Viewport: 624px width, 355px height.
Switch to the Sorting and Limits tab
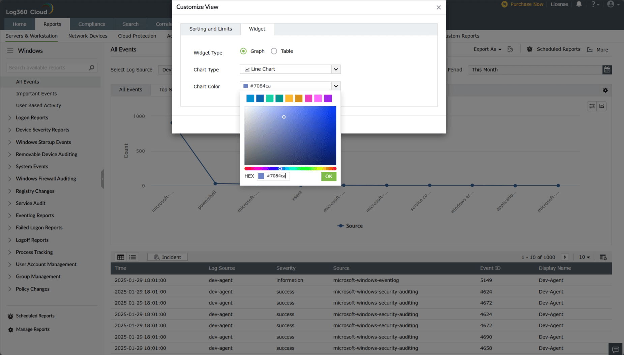tap(210, 29)
